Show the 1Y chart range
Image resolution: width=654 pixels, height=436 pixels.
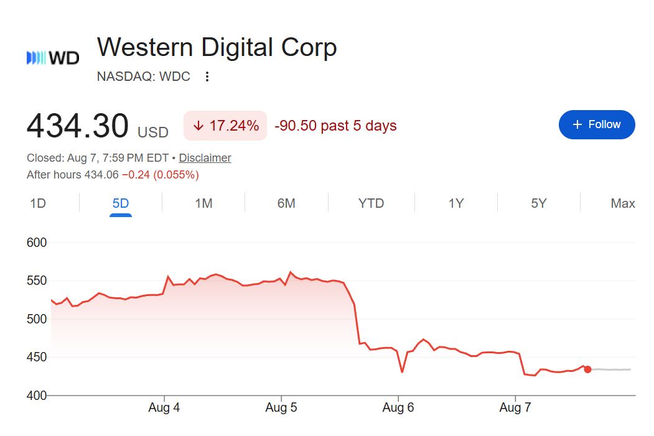pos(456,203)
